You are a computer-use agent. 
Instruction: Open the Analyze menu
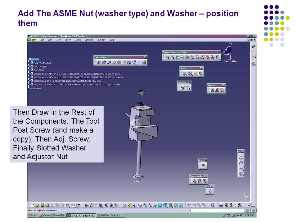89,40
